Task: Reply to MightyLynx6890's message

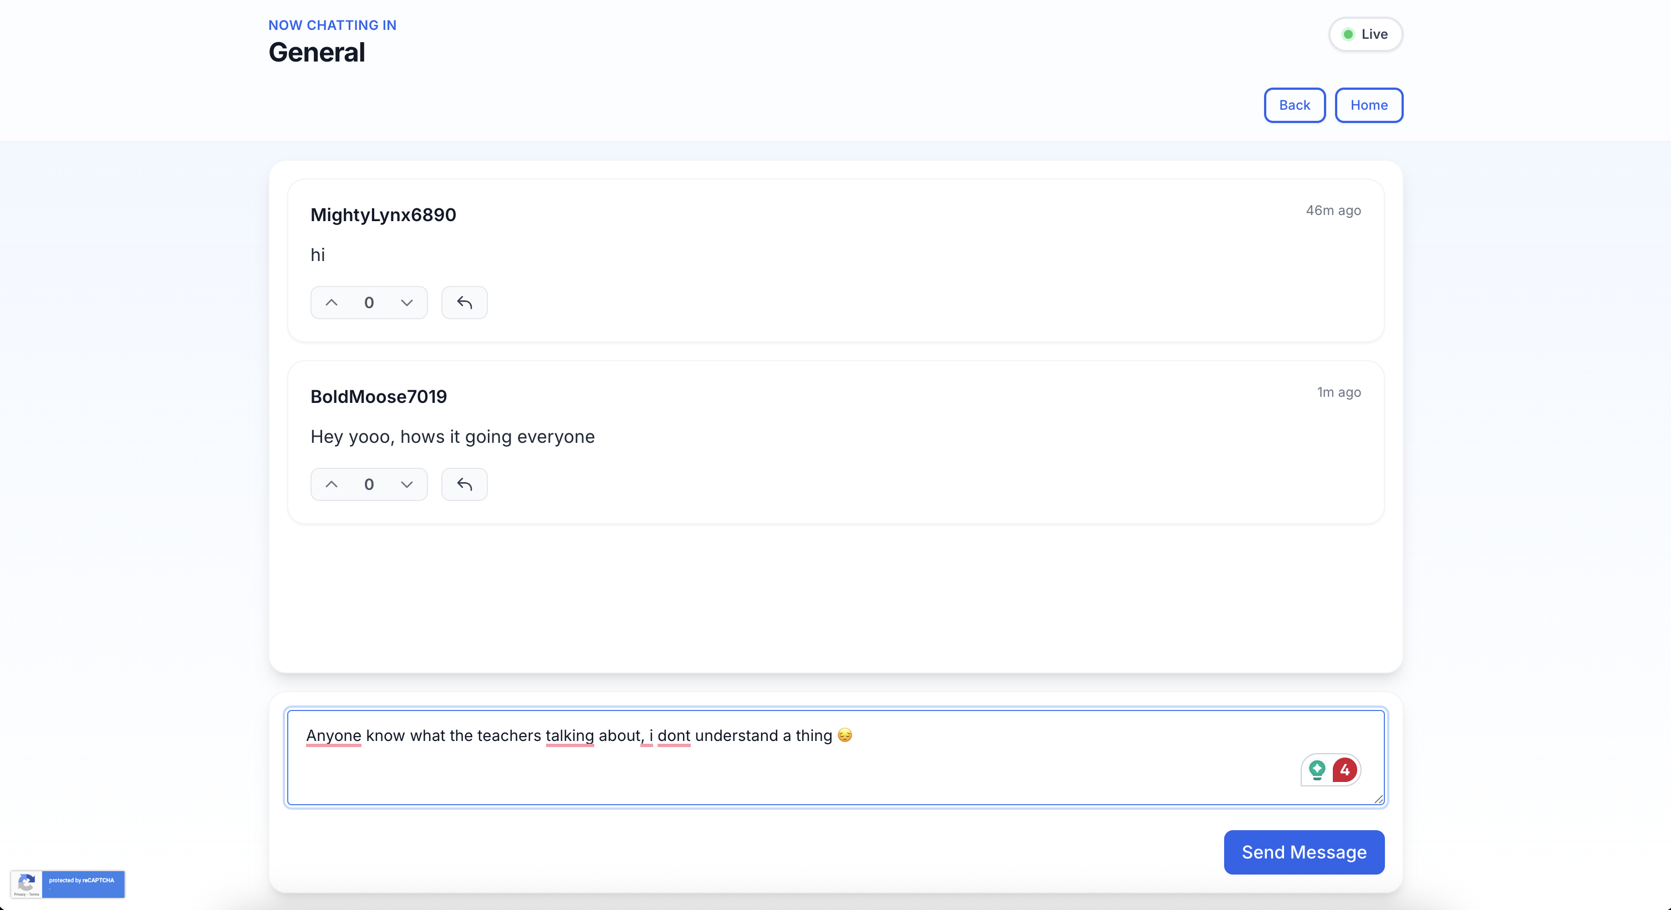Action: click(x=464, y=302)
